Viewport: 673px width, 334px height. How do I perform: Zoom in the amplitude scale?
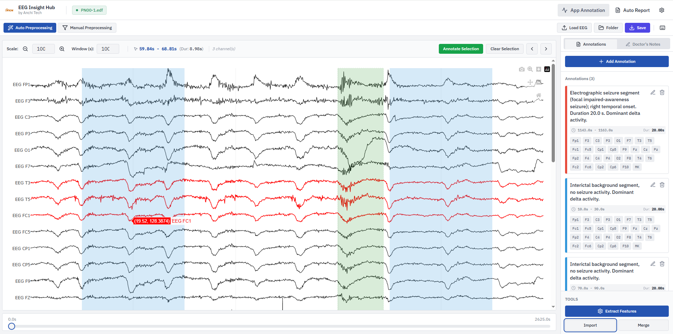pos(62,49)
